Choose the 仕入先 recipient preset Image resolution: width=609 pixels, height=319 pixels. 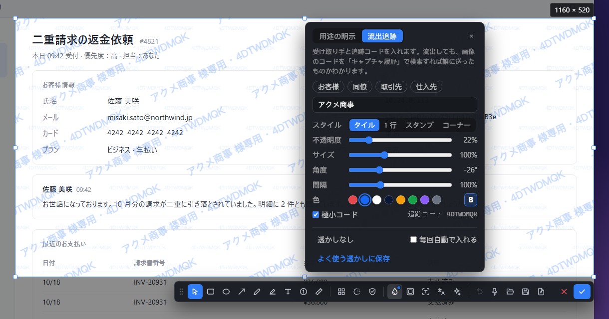point(426,87)
